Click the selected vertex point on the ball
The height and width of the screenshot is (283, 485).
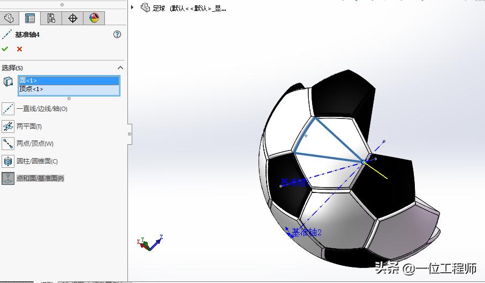[363, 162]
